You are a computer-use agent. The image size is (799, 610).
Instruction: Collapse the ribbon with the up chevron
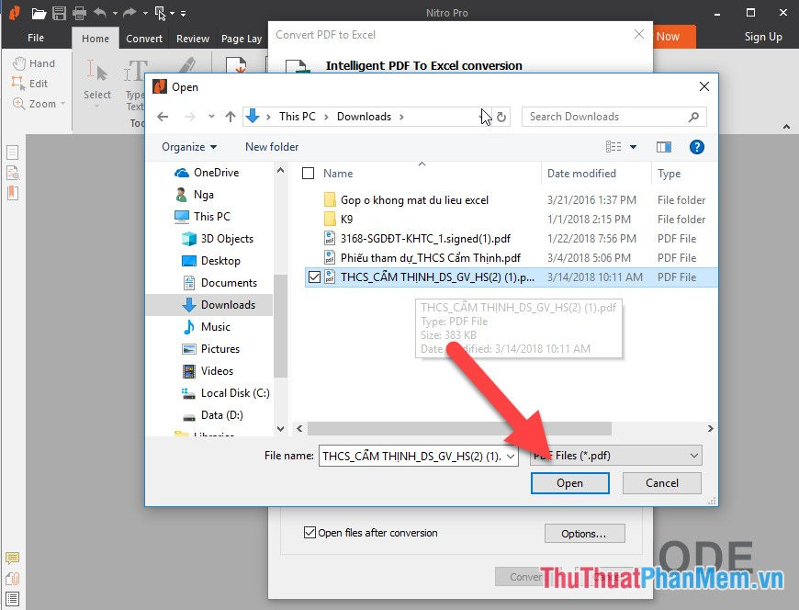(x=786, y=127)
